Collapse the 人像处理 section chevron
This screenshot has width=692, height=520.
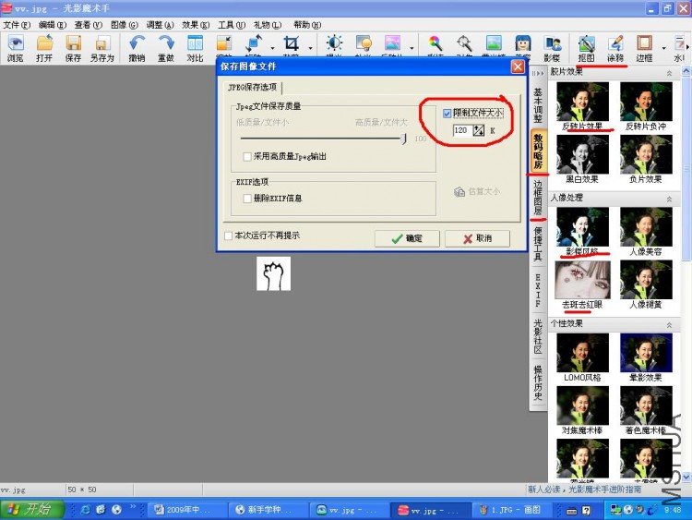pos(670,199)
